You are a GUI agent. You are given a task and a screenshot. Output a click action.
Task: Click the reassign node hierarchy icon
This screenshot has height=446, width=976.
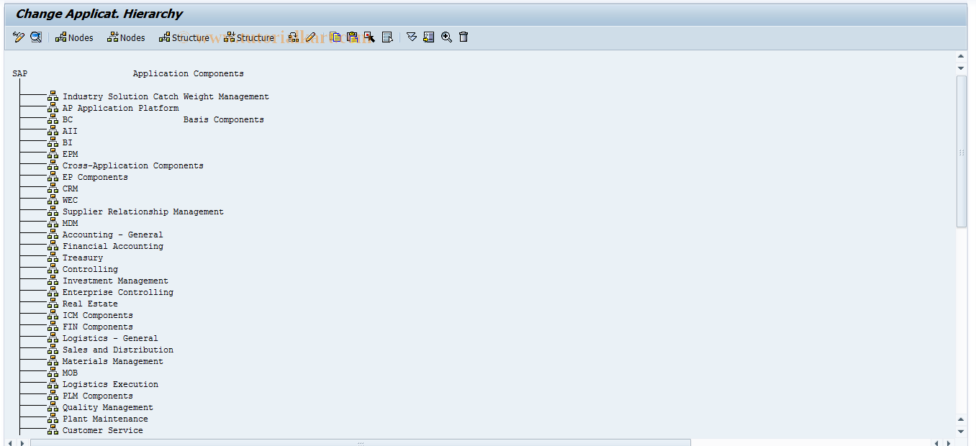294,37
